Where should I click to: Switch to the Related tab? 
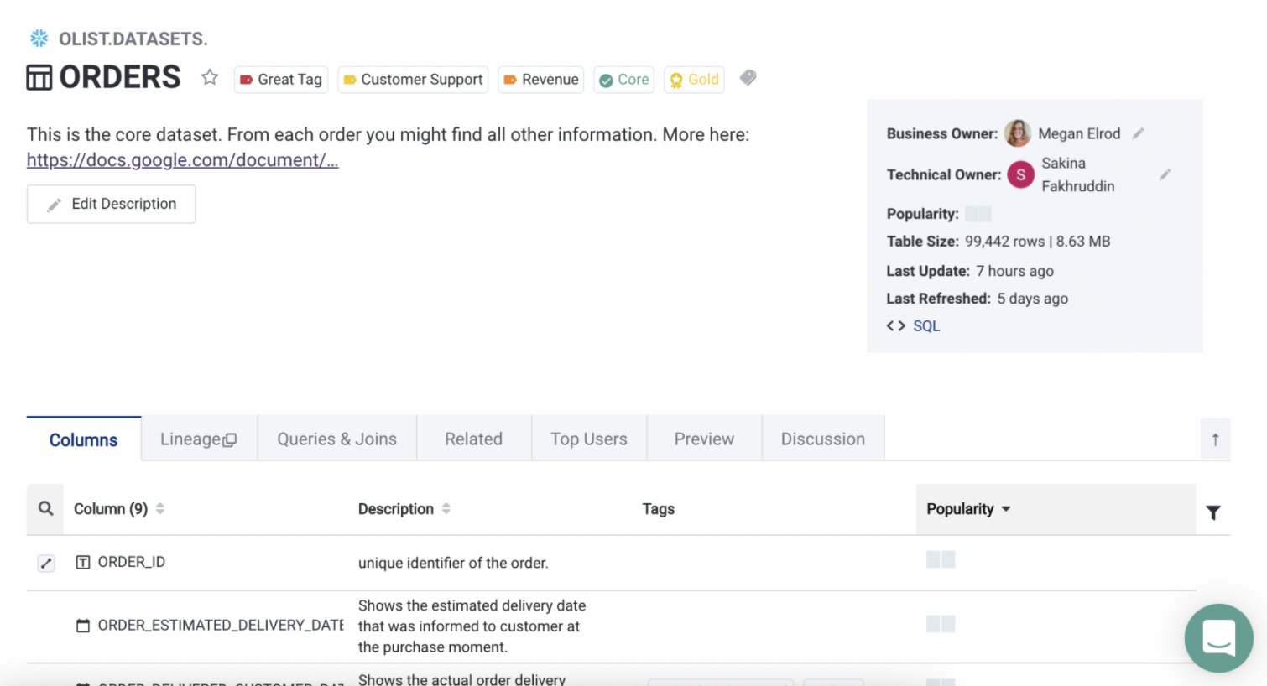pos(474,439)
